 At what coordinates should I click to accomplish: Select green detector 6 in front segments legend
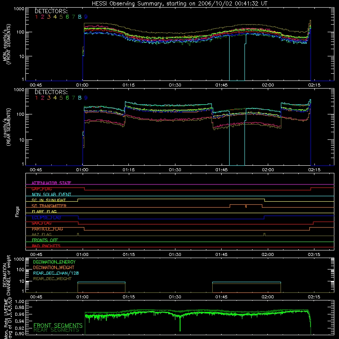pyautogui.click(x=67, y=17)
